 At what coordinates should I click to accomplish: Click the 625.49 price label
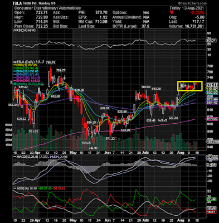122,112
